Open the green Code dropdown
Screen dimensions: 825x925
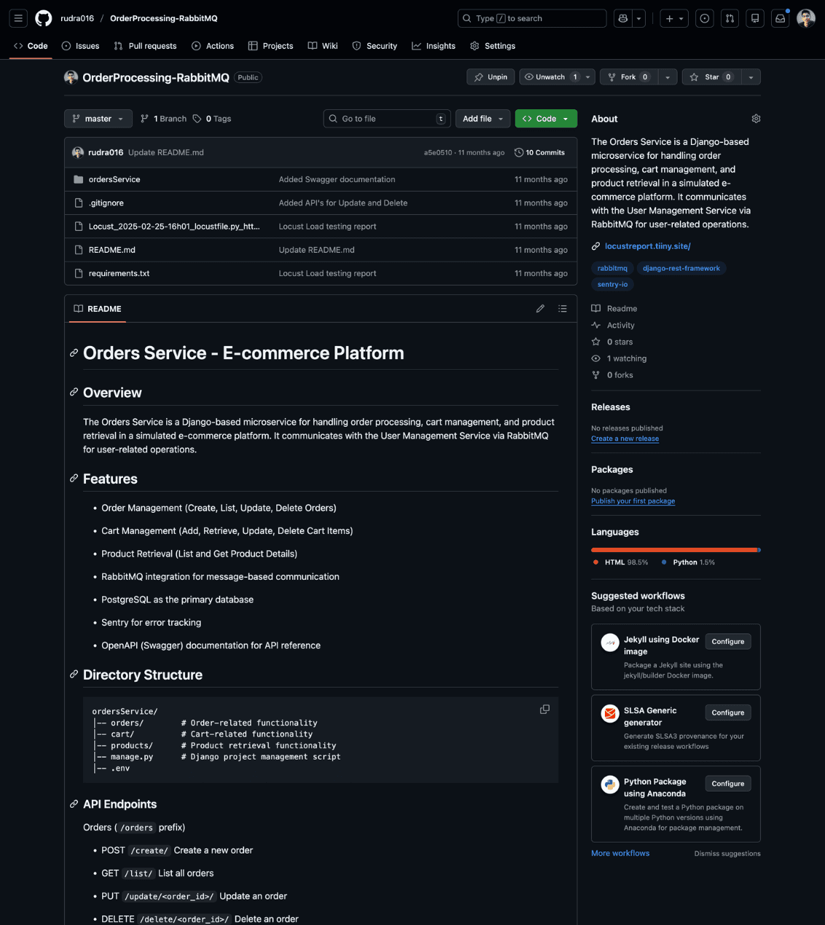click(x=546, y=119)
